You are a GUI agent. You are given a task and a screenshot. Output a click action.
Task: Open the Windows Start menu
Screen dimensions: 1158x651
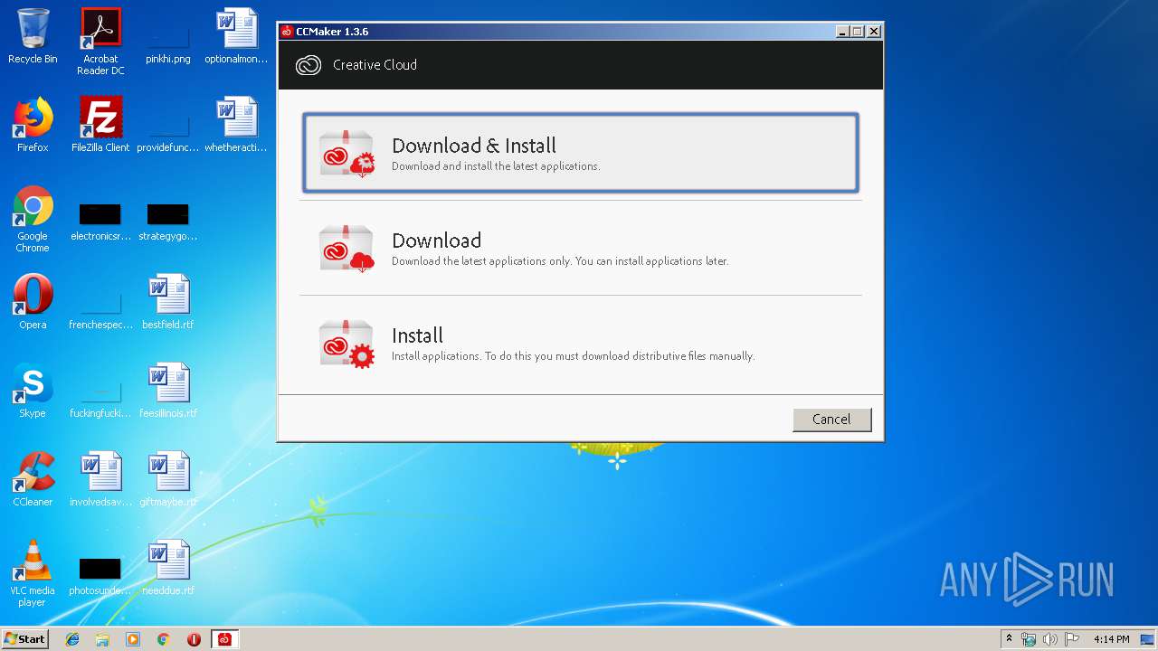(x=25, y=638)
